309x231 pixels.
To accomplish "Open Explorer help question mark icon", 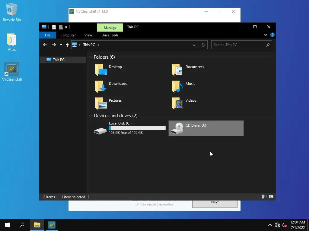I will click(272, 35).
